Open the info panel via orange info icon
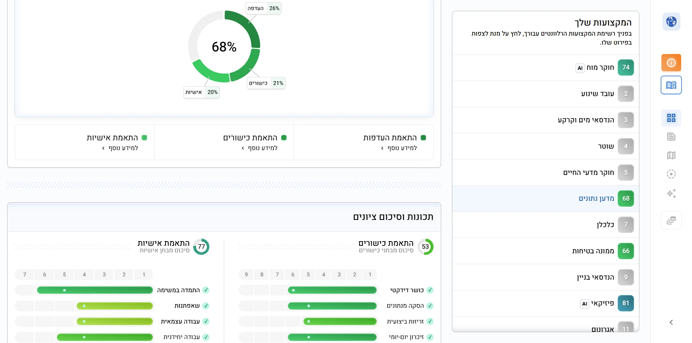This screenshot has width=692, height=343. pos(671,63)
